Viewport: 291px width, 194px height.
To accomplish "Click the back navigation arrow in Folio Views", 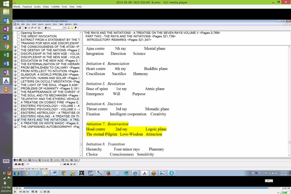I will pos(25,28).
